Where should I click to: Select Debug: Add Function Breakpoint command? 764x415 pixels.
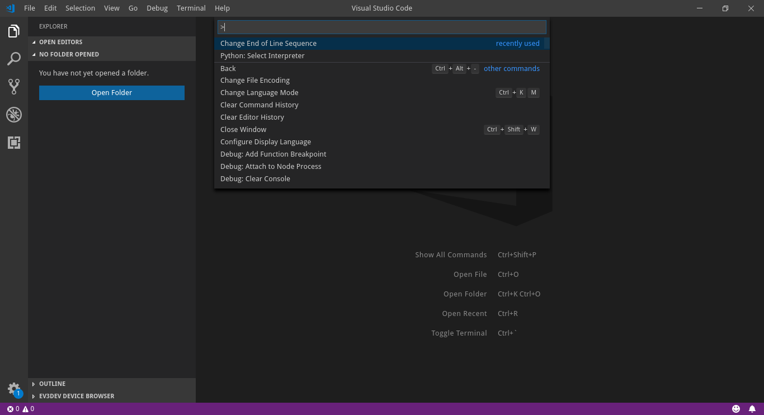tap(382, 154)
